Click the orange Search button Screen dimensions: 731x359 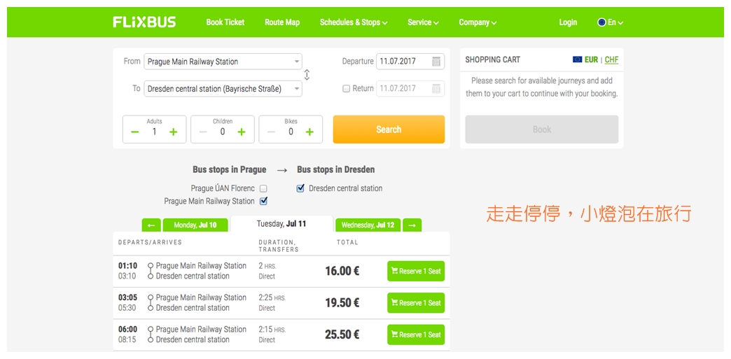[389, 129]
